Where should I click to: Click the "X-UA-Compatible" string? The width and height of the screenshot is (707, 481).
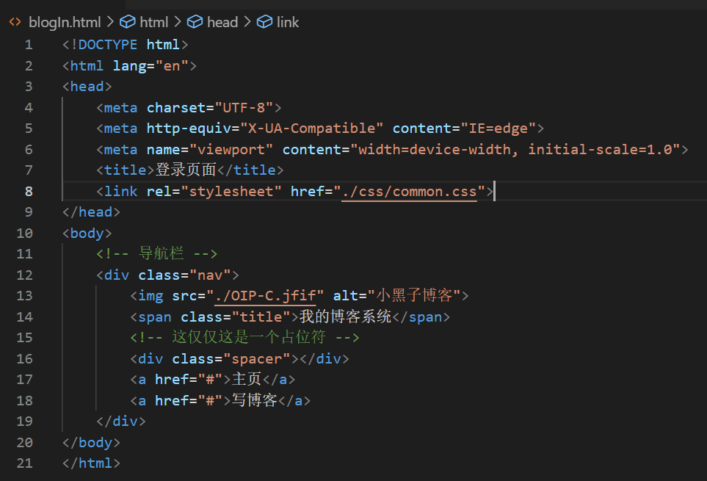tap(311, 129)
